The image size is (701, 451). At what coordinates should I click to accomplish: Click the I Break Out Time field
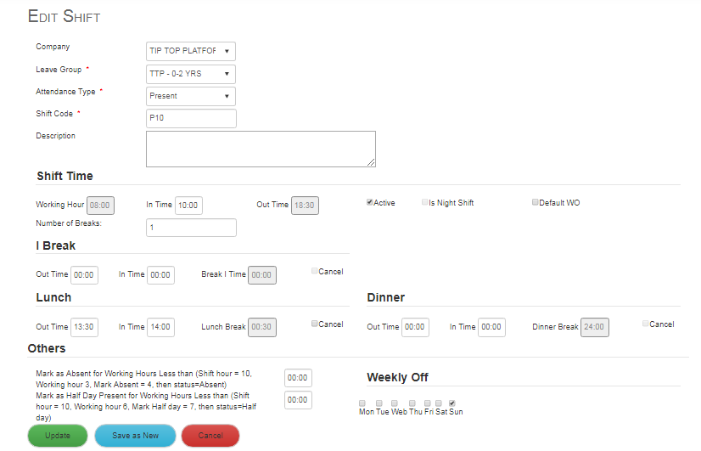point(84,275)
